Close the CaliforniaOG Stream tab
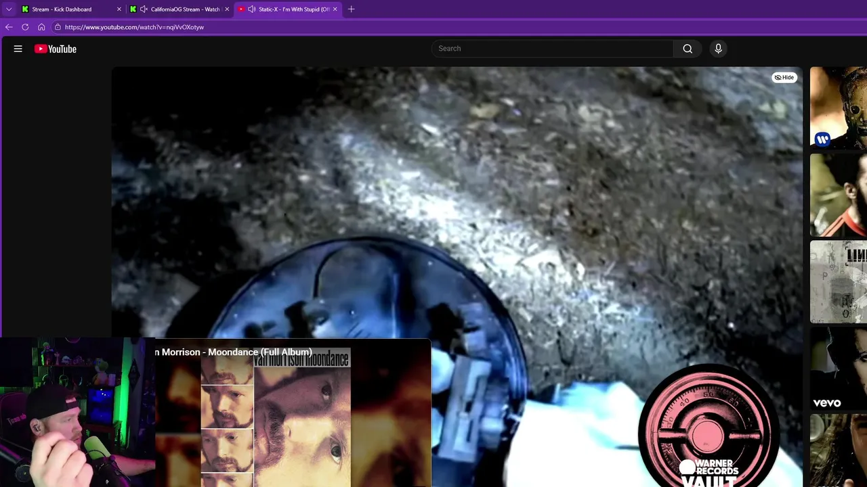Image resolution: width=867 pixels, height=487 pixels. (x=227, y=9)
